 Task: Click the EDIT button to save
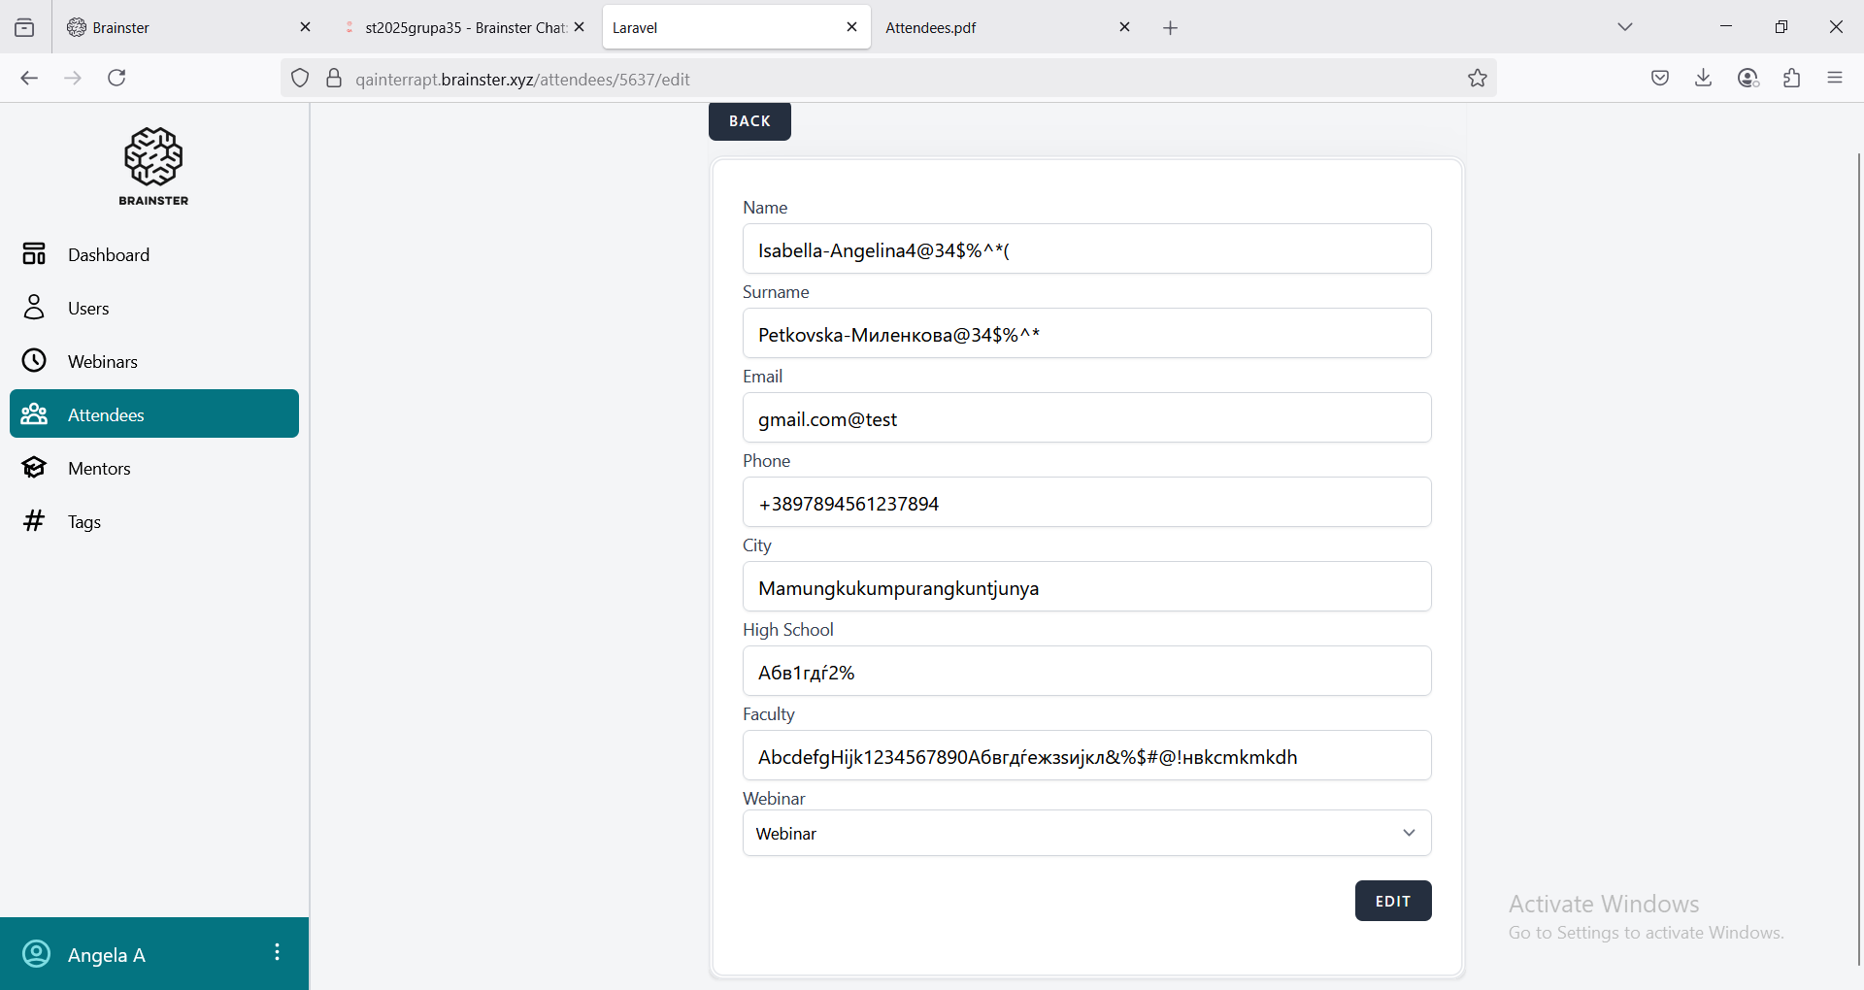1392,901
